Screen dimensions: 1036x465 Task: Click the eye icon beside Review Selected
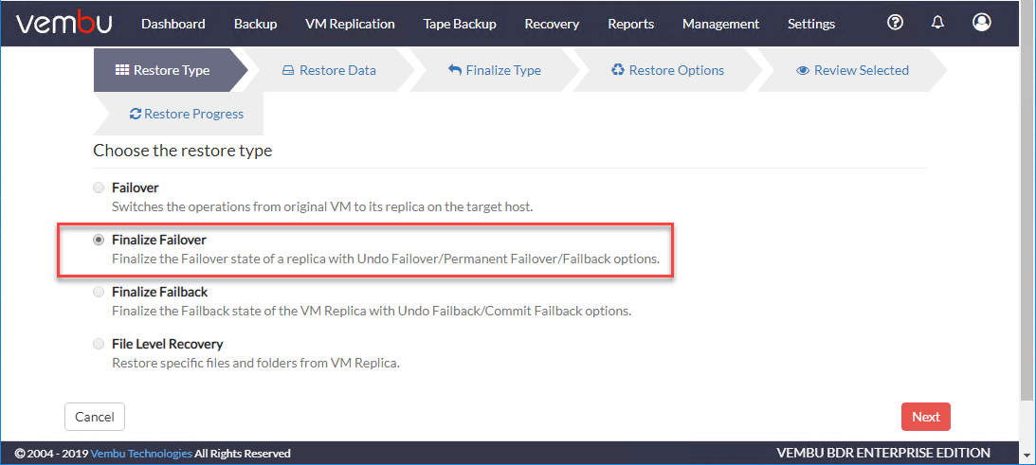803,71
